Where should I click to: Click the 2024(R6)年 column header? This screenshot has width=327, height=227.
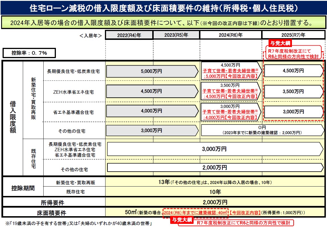pos(231,35)
